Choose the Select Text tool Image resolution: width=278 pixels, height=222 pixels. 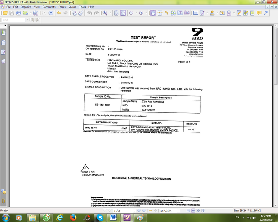(180, 13)
